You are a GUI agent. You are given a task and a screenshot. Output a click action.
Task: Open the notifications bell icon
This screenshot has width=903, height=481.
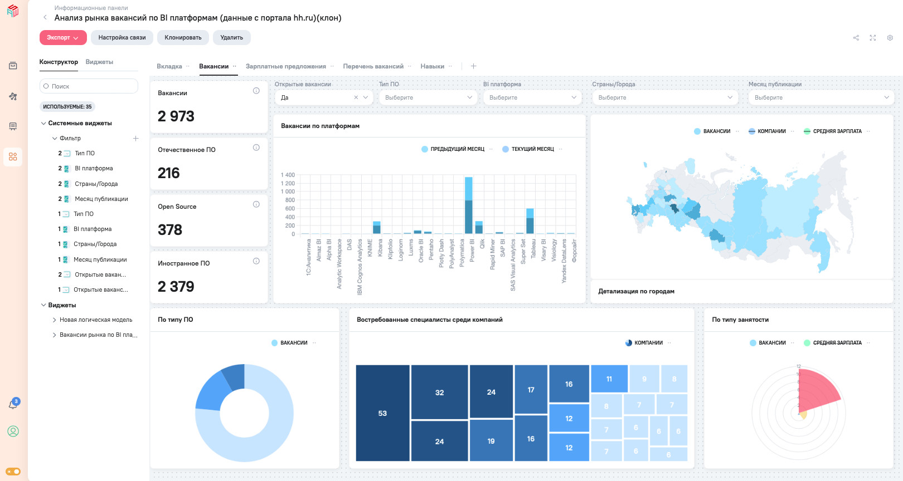13,405
